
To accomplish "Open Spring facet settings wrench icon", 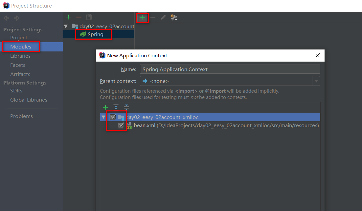I will click(174, 17).
